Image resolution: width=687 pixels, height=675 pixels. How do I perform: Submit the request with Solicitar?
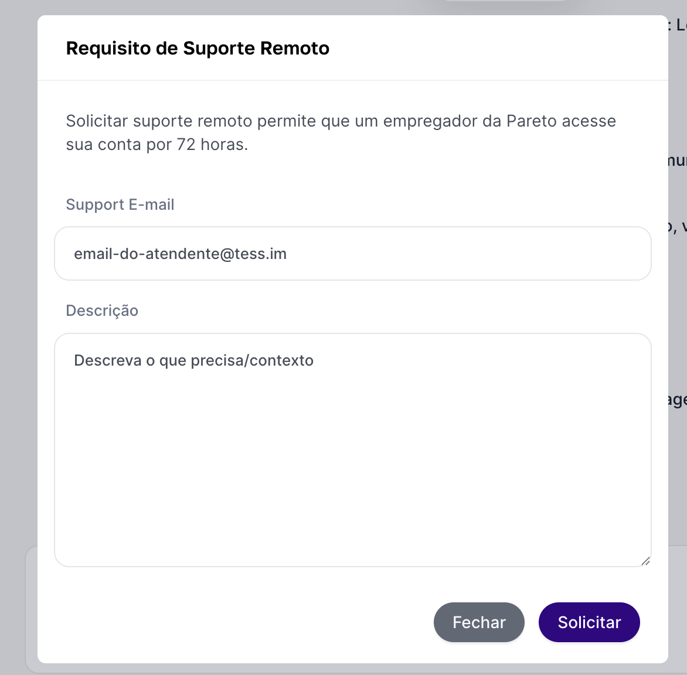click(x=589, y=622)
